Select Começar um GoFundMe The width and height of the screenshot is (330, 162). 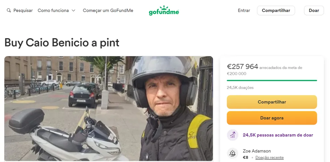pos(108,10)
